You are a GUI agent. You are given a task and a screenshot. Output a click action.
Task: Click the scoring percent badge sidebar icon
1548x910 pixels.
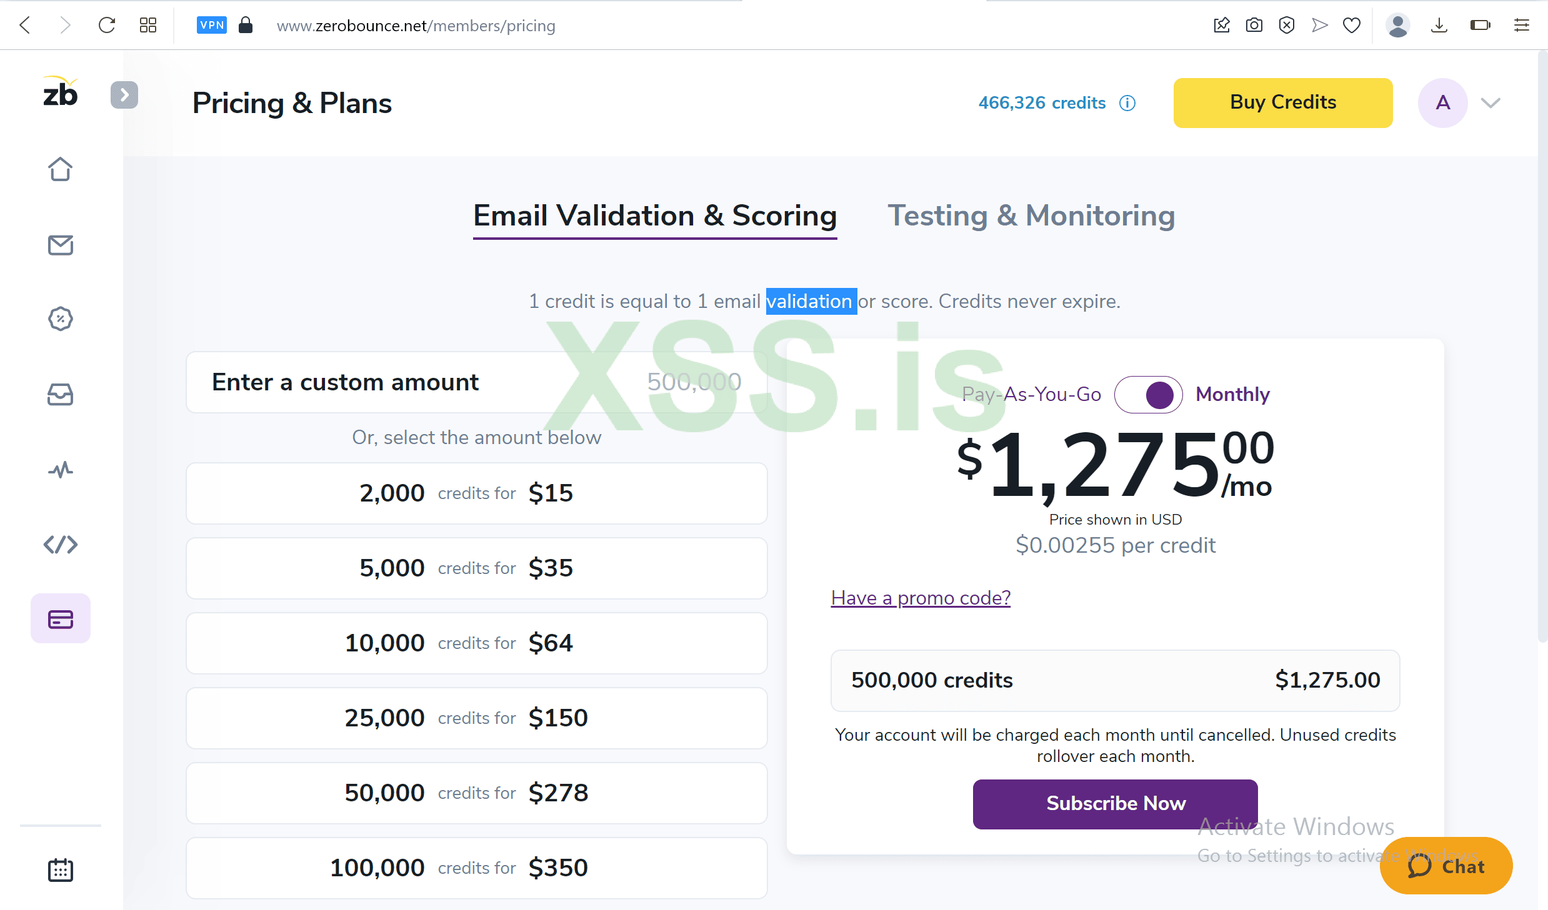coord(60,319)
